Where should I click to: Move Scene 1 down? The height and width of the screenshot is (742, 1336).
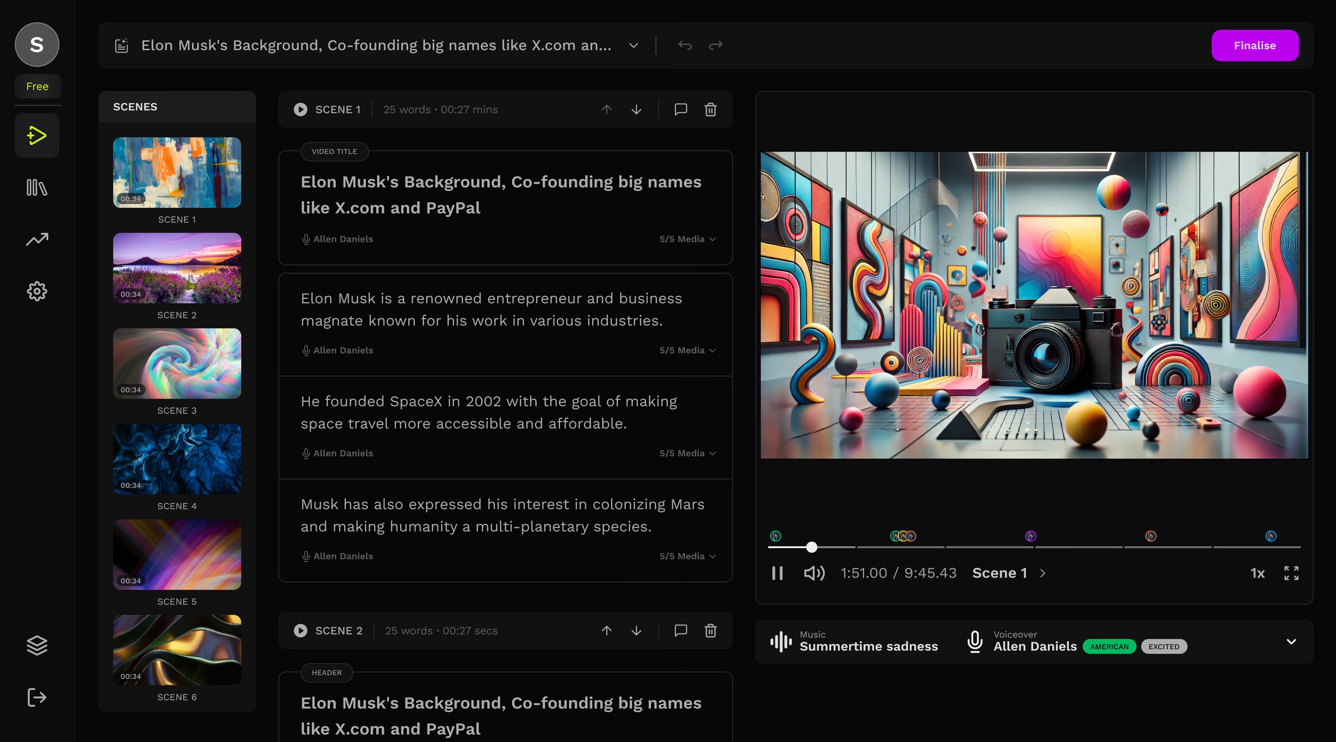[636, 110]
